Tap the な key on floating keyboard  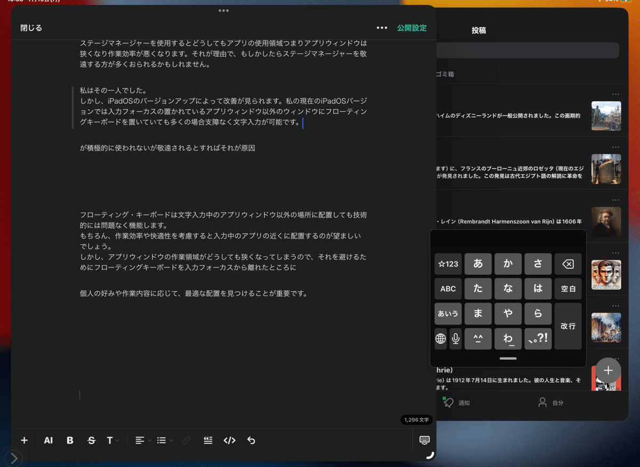click(x=508, y=289)
